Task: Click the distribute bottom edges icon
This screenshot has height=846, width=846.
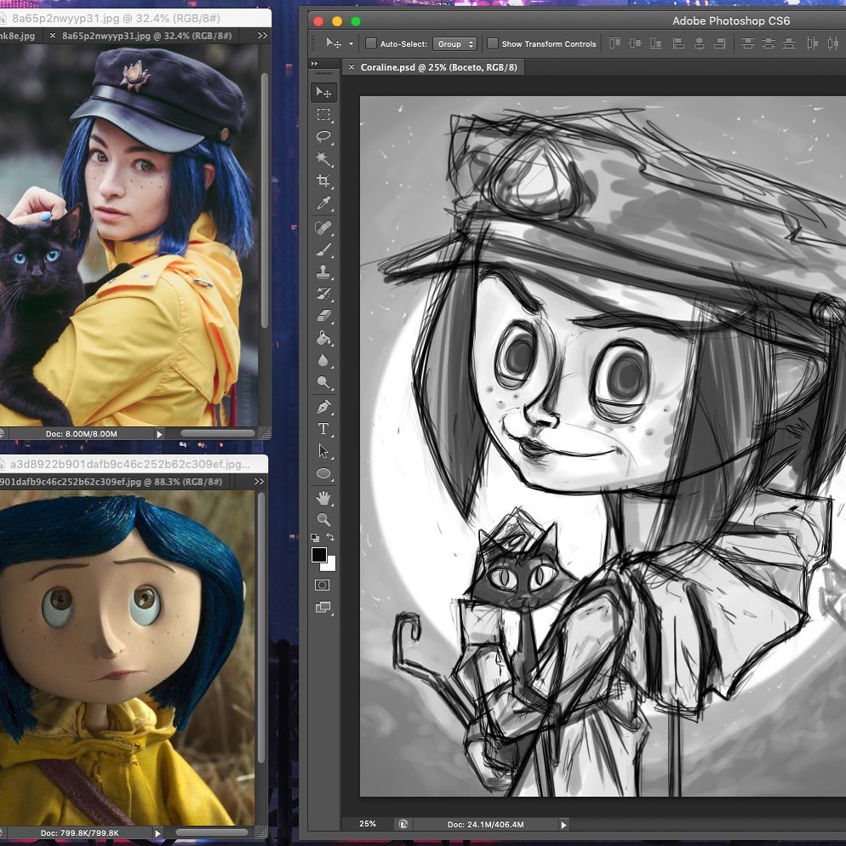Action: click(x=789, y=43)
